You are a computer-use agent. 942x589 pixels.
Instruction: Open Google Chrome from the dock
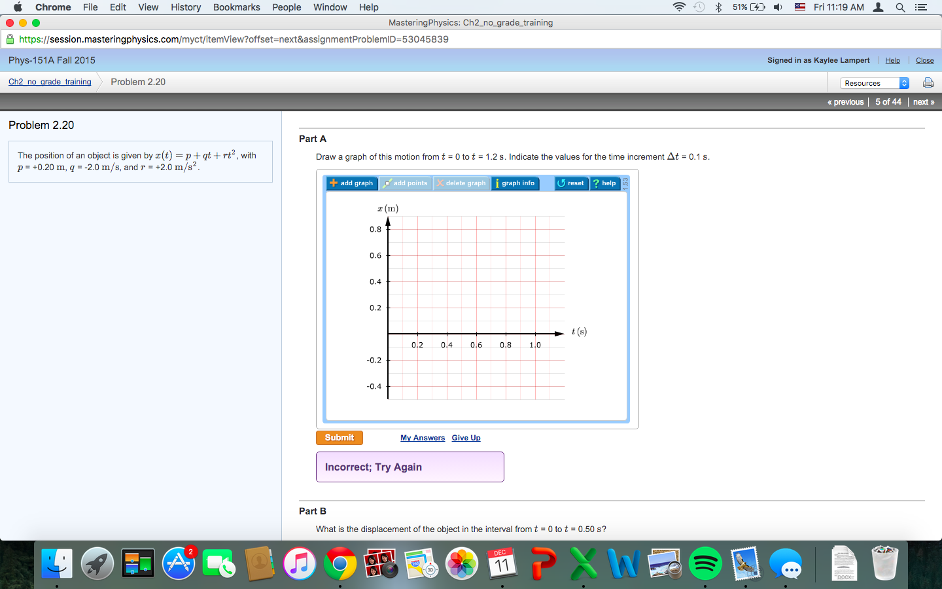pyautogui.click(x=340, y=563)
